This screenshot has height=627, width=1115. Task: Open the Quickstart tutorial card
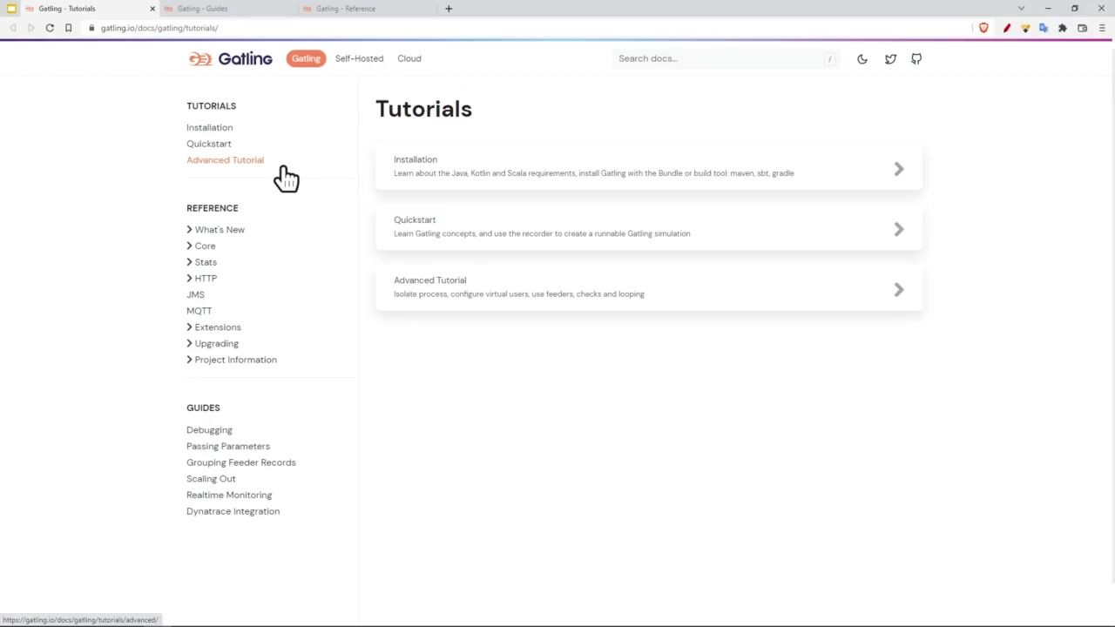click(648, 227)
